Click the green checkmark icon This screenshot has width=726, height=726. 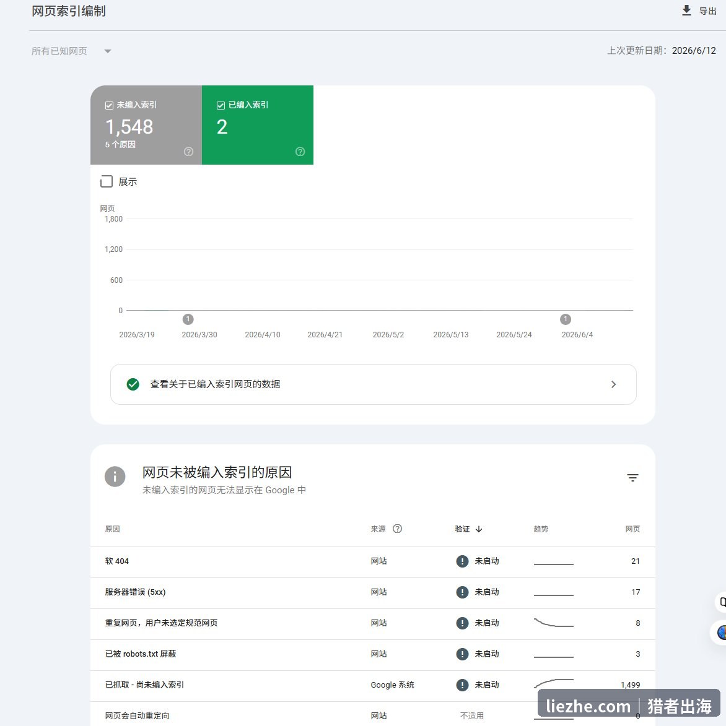(x=133, y=384)
